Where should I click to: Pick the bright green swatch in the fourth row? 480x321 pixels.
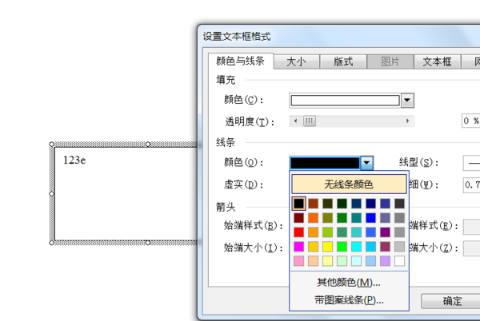click(x=342, y=247)
